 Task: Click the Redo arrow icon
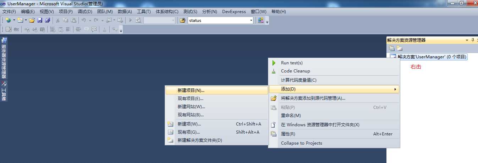[x=96, y=21]
